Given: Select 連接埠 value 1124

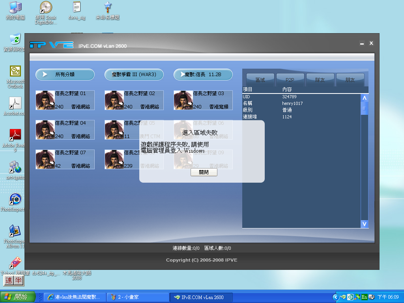Looking at the screenshot, I should (x=287, y=117).
